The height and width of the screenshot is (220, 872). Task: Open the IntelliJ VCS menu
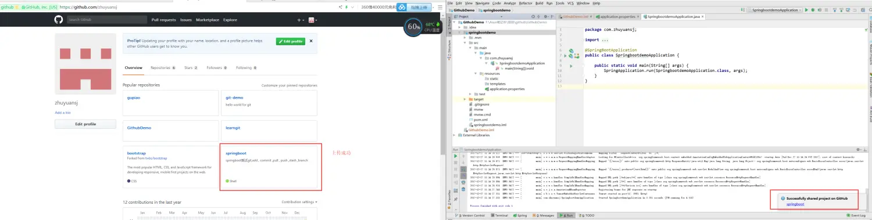coord(570,3)
